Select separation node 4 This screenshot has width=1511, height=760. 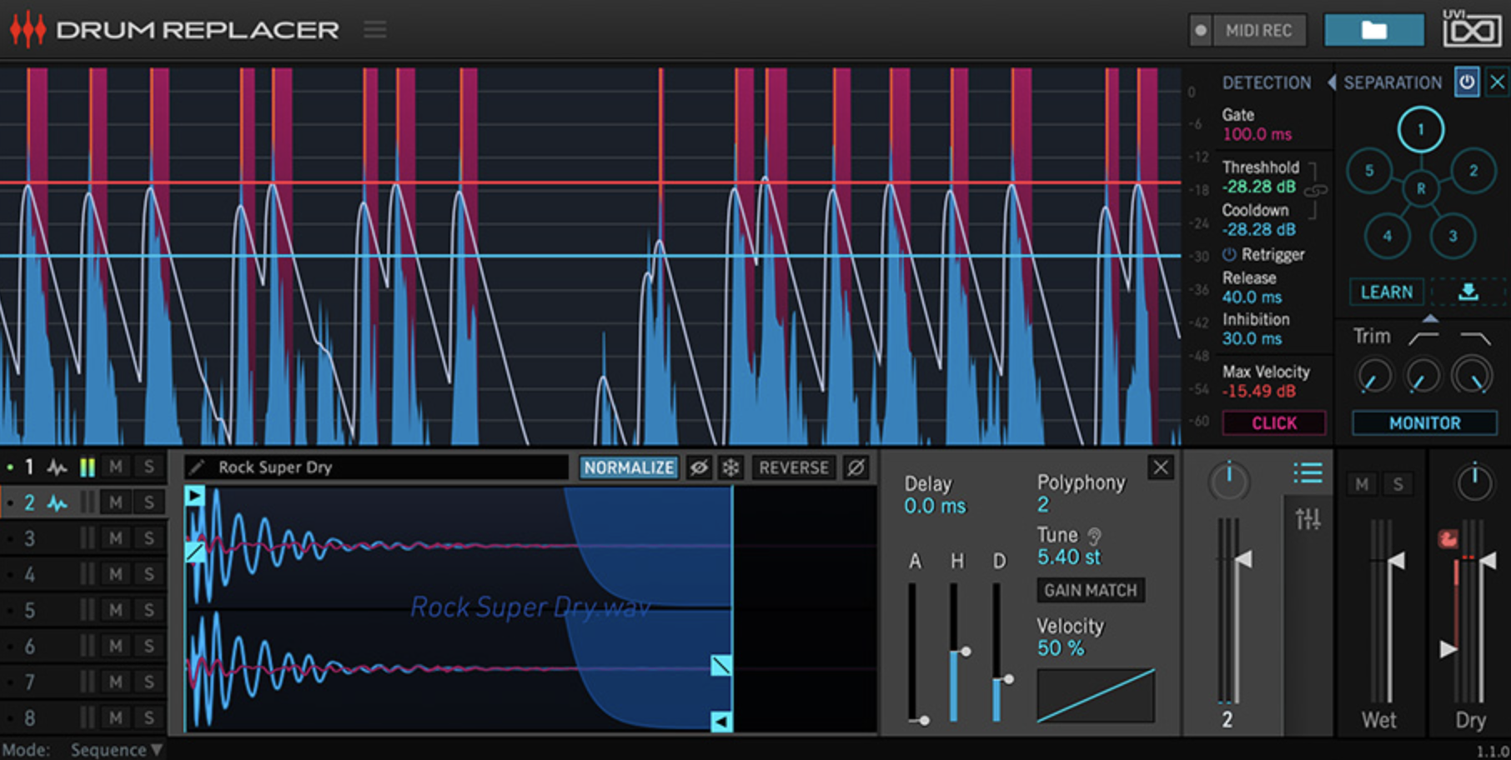pyautogui.click(x=1388, y=236)
